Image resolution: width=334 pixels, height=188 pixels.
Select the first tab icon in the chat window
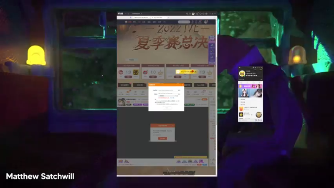pyautogui.click(x=241, y=82)
